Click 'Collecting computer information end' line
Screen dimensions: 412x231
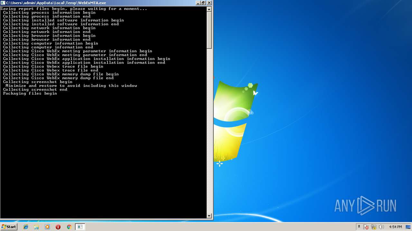click(x=48, y=47)
